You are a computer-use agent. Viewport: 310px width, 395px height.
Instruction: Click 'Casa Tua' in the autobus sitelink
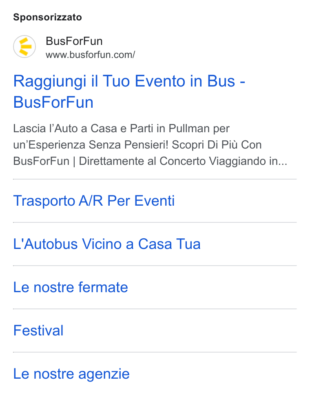tap(169, 244)
